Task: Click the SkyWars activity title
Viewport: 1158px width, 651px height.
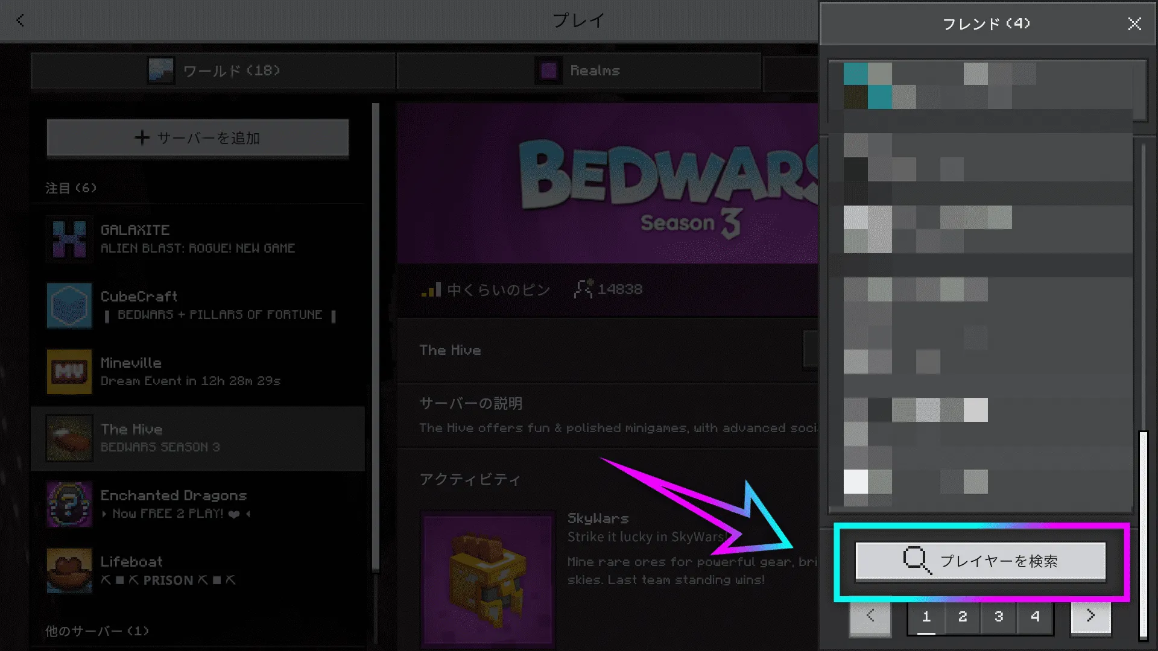Action: click(598, 518)
